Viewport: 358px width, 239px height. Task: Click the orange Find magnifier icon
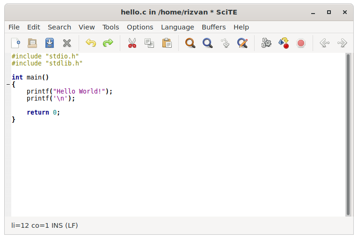click(190, 43)
